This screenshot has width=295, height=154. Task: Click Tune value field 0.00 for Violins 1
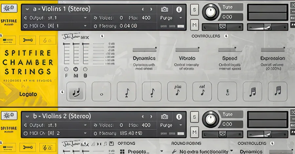[231, 17]
